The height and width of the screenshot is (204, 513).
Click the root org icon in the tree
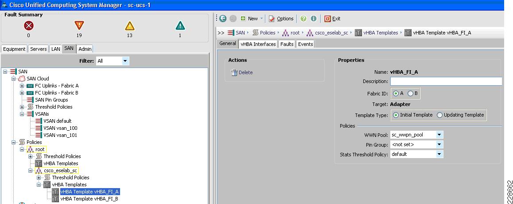coord(30,149)
